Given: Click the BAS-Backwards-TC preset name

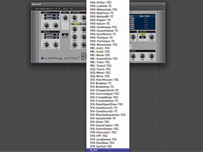Looking at the screenshot, I should pos(44,9).
